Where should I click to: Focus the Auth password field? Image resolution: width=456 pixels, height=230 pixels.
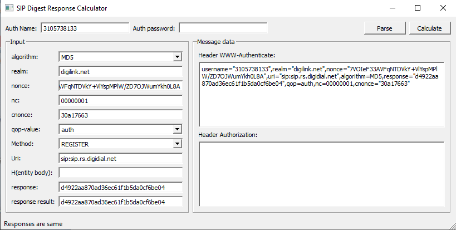223,28
